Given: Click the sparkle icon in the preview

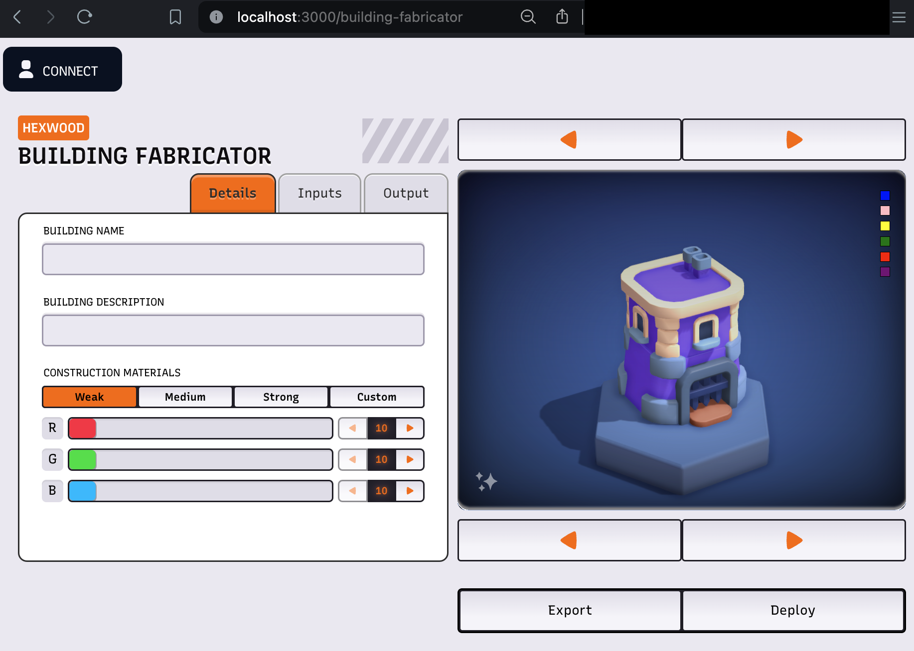Looking at the screenshot, I should click(x=486, y=481).
